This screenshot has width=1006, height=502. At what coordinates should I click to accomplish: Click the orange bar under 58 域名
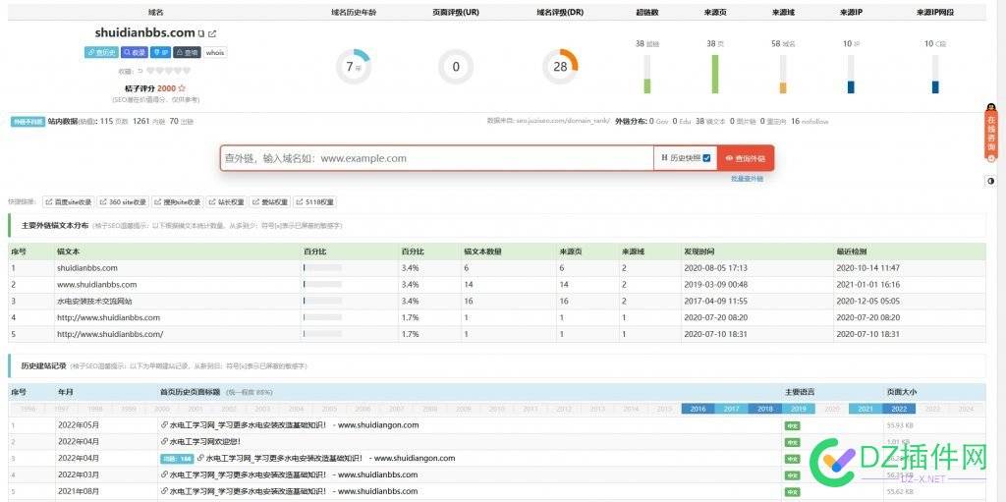783,88
